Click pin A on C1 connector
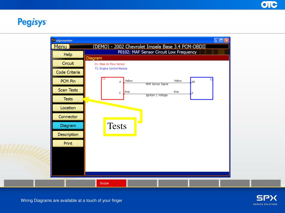The height and width of the screenshot is (213, 285). click(x=120, y=82)
